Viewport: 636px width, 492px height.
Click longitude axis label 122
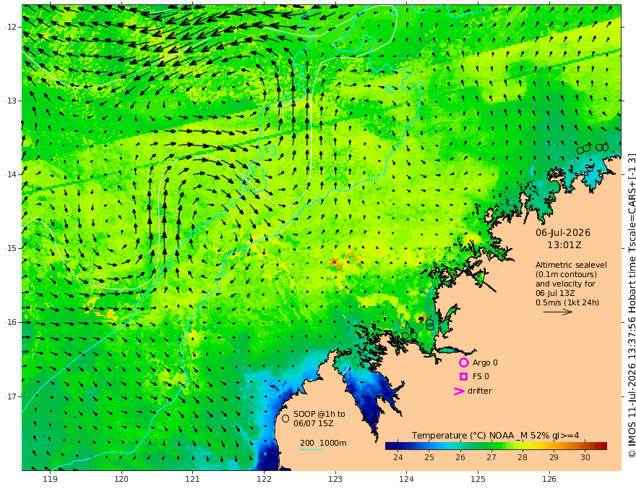[x=264, y=479]
